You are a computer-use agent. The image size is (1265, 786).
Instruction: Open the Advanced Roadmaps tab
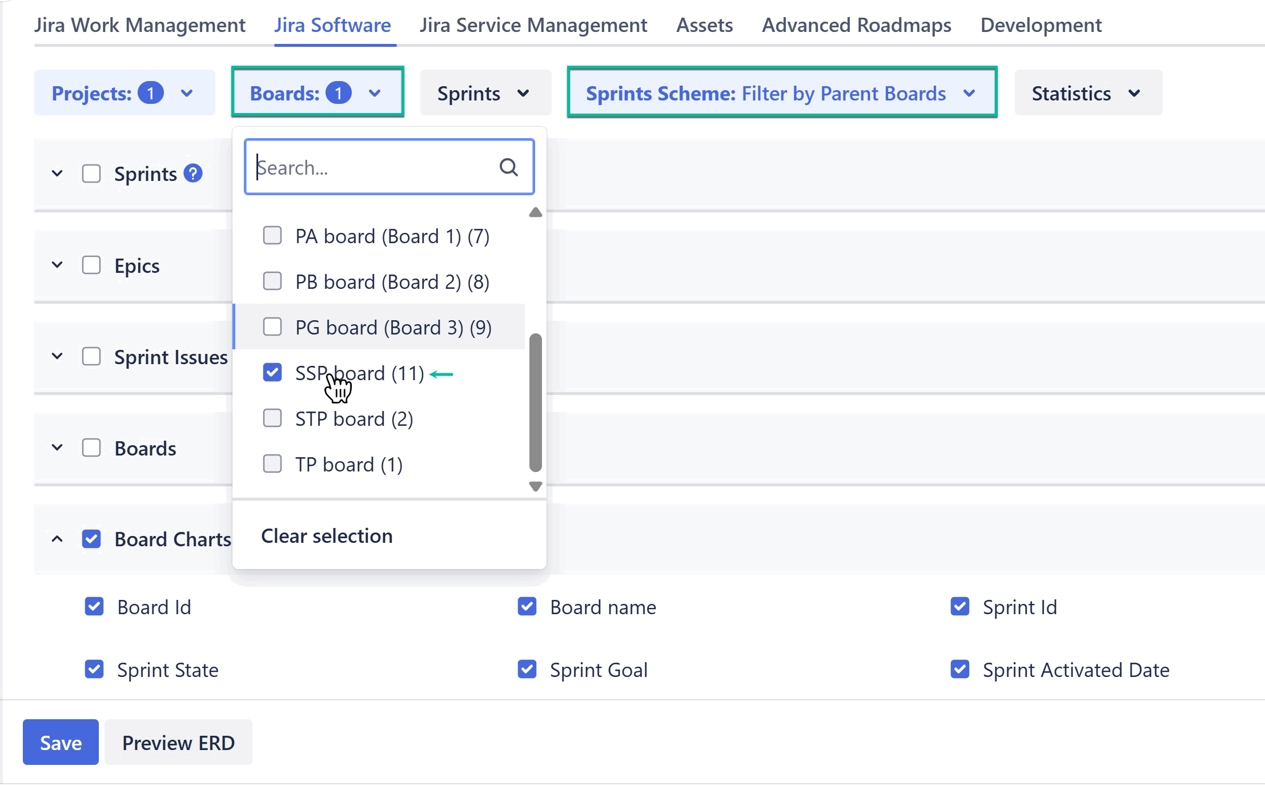pos(856,25)
